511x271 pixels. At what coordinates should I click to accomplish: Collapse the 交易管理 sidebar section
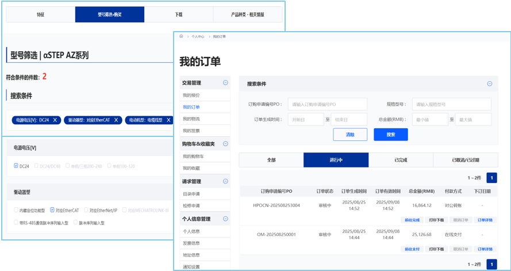point(225,83)
